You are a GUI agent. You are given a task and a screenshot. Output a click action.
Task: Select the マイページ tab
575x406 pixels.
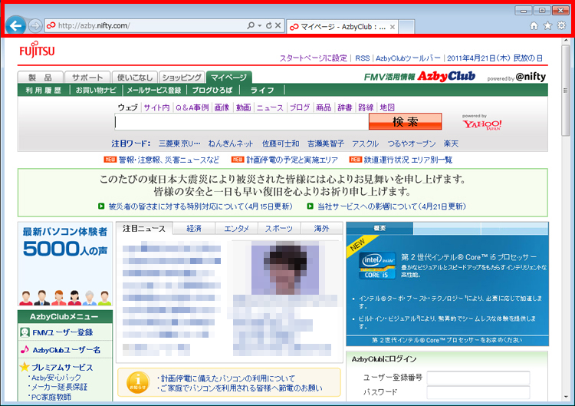click(x=228, y=78)
